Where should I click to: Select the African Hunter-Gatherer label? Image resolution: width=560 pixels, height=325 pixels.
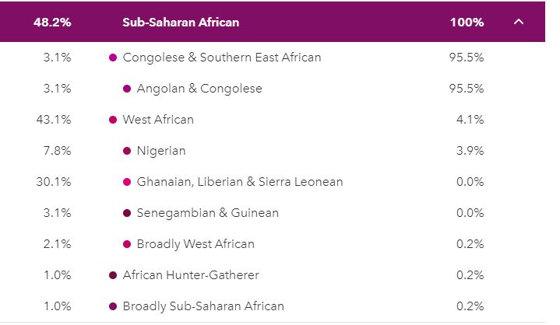coord(191,275)
